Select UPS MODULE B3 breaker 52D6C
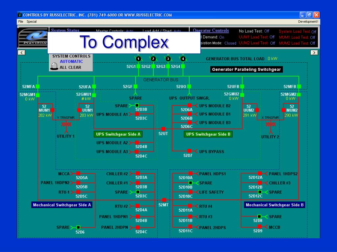 tap(190, 123)
